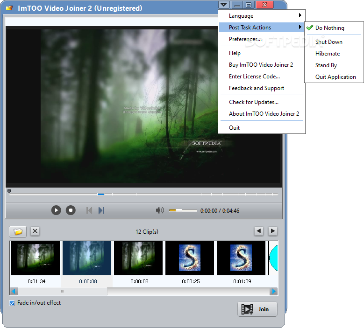364x328 pixels.
Task: Choose Quit from the menu
Action: coord(262,128)
